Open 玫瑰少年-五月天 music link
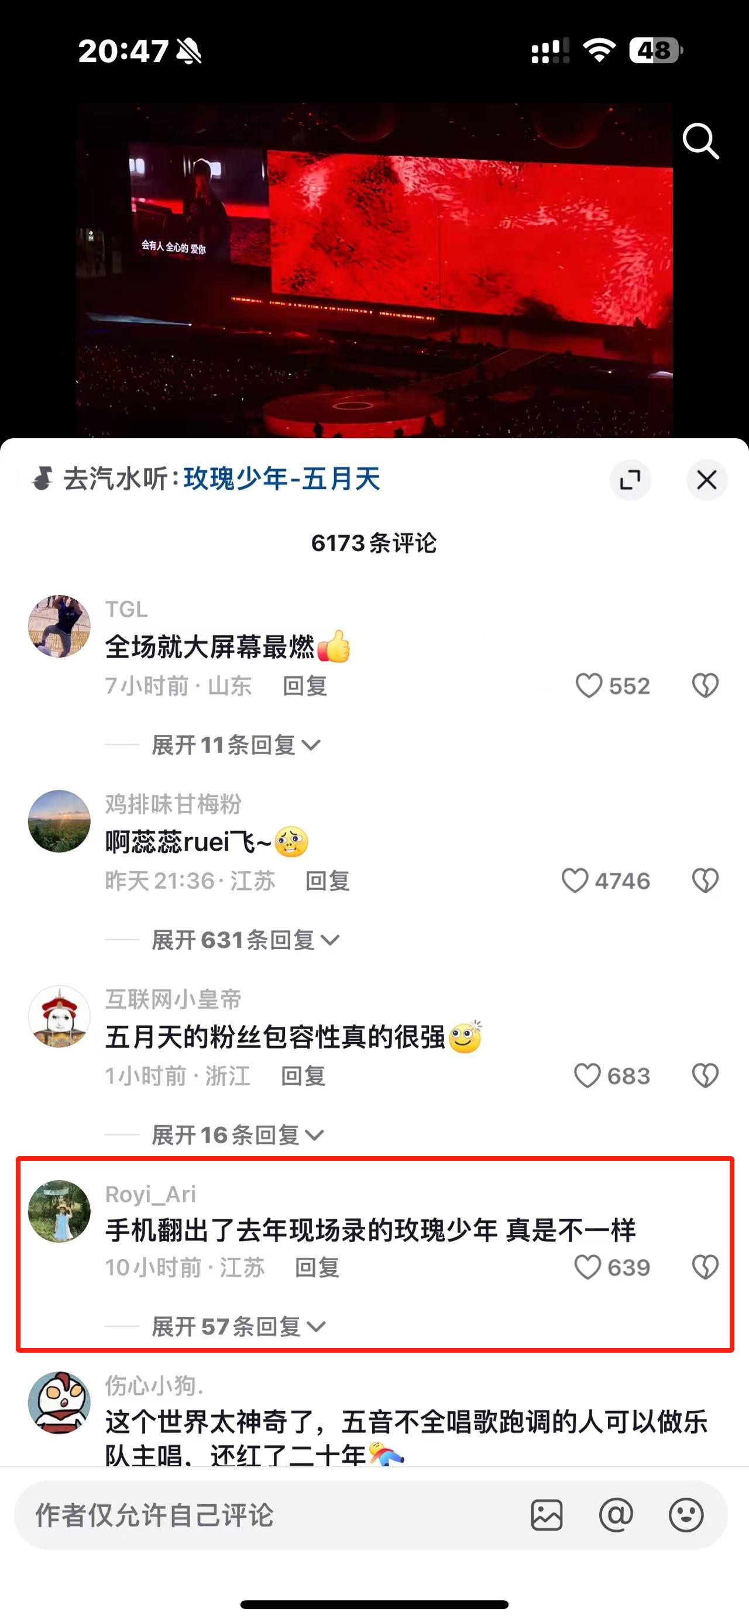 click(x=281, y=479)
